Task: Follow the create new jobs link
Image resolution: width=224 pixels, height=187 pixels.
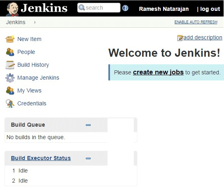Action: [158, 72]
